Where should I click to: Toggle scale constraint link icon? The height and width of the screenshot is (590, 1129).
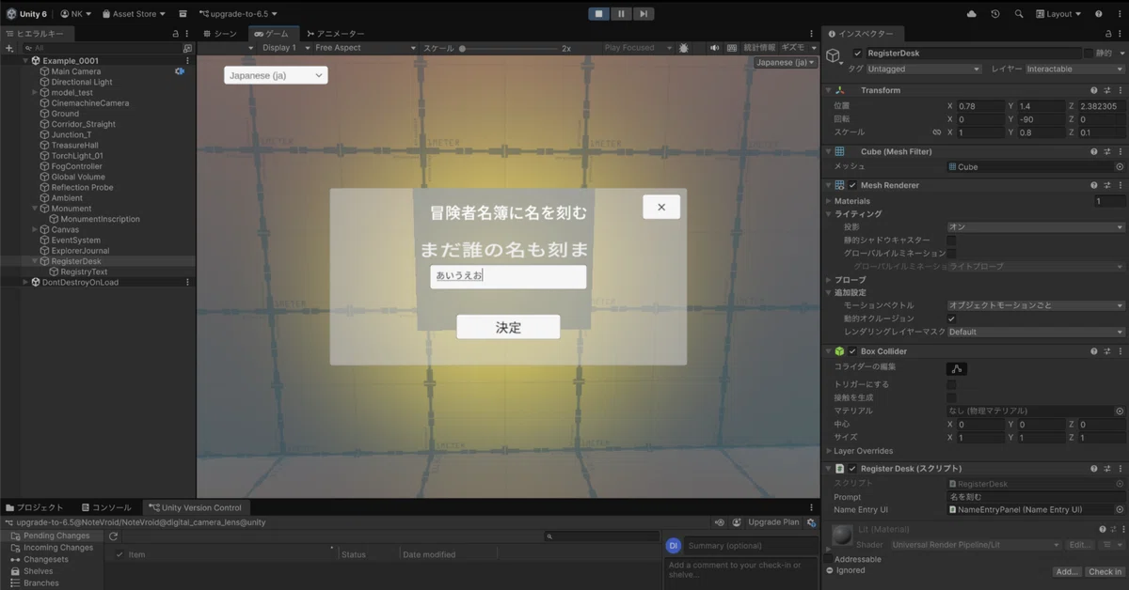936,132
